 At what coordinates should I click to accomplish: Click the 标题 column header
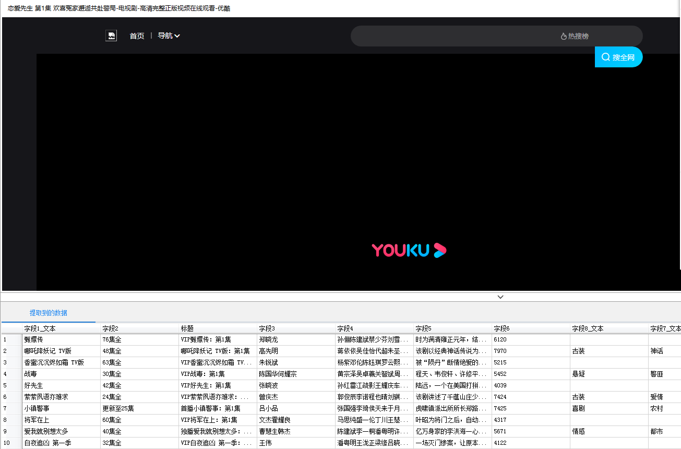218,328
